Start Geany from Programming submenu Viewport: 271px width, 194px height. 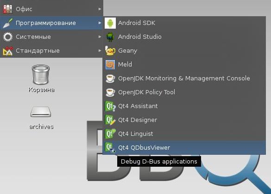pos(184,51)
